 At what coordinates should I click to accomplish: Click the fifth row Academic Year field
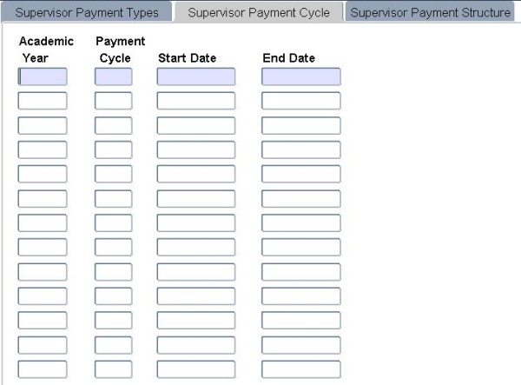(43, 174)
